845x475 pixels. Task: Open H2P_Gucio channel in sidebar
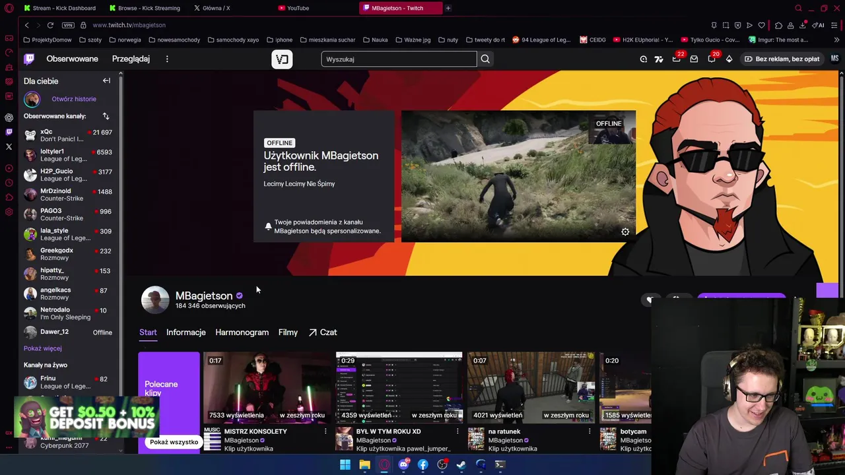(x=68, y=175)
